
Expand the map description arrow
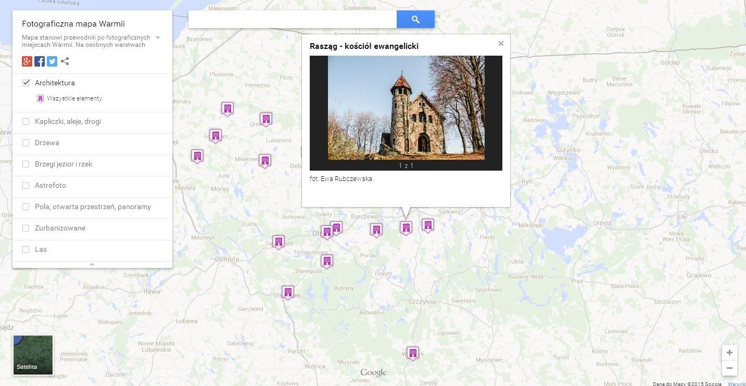pos(158,37)
